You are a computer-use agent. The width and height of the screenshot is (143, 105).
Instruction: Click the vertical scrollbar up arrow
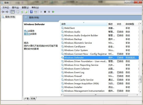(140, 24)
